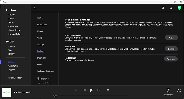Open Albums in My Library
This screenshot has height=99, width=184.
(11, 15)
